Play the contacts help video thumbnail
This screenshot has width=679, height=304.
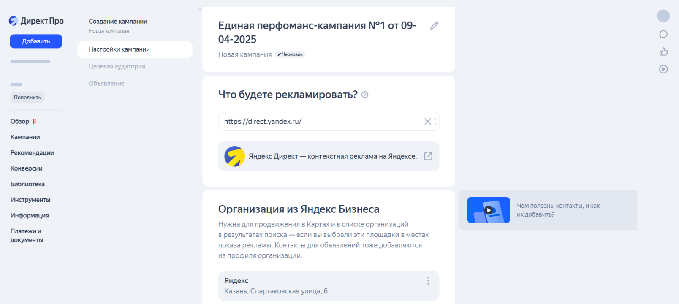(x=489, y=210)
